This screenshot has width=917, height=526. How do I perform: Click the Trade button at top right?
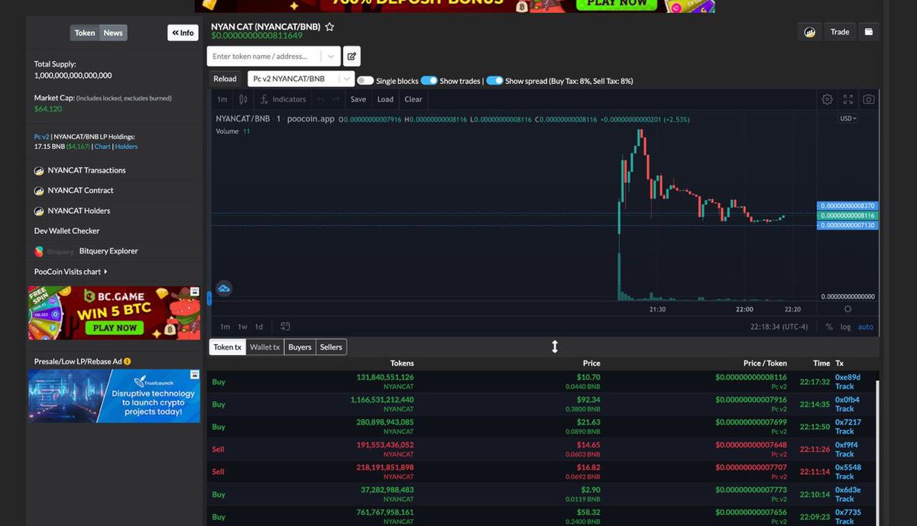click(x=839, y=31)
